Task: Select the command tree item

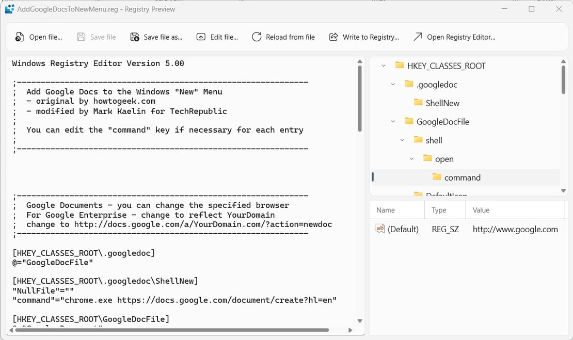Action: [x=466, y=177]
